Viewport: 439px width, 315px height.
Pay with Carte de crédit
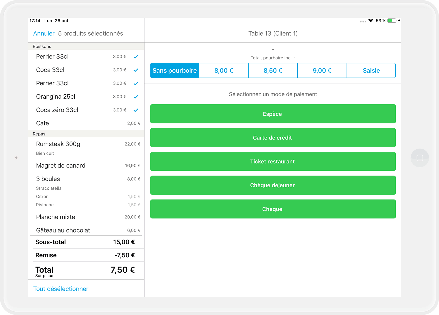(273, 138)
